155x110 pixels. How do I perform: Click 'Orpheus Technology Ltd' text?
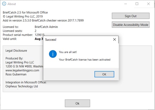tap(22, 86)
